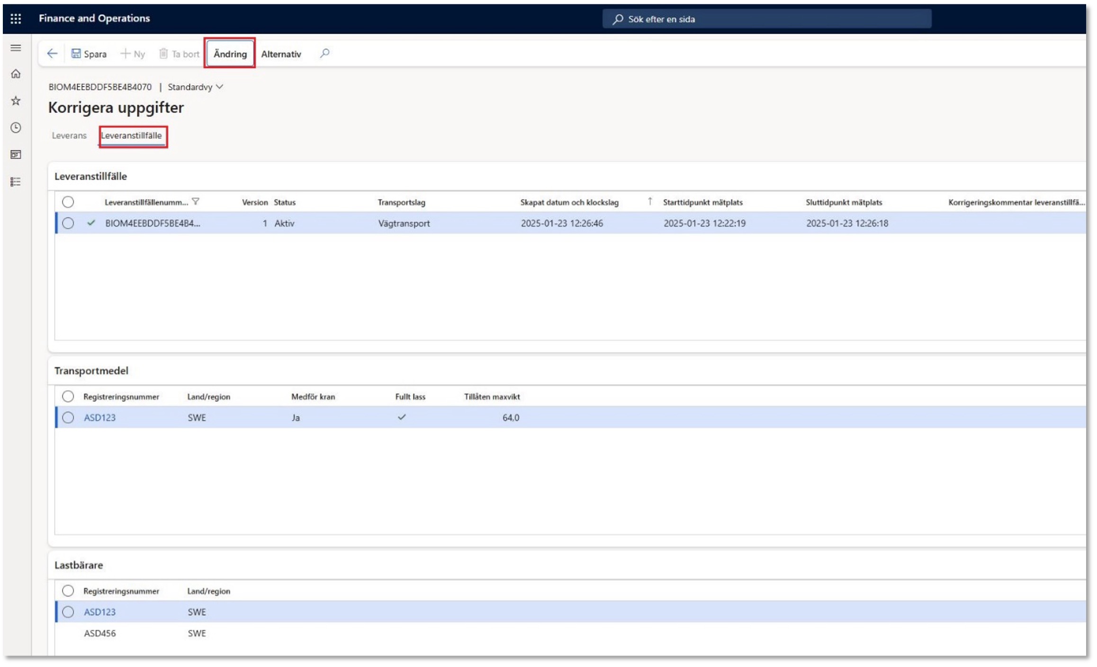
Task: Expand the Standardvy view dropdown
Action: [x=195, y=87]
